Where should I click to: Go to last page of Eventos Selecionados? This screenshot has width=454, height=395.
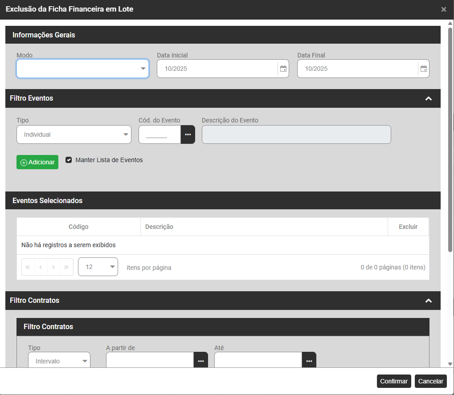click(66, 267)
